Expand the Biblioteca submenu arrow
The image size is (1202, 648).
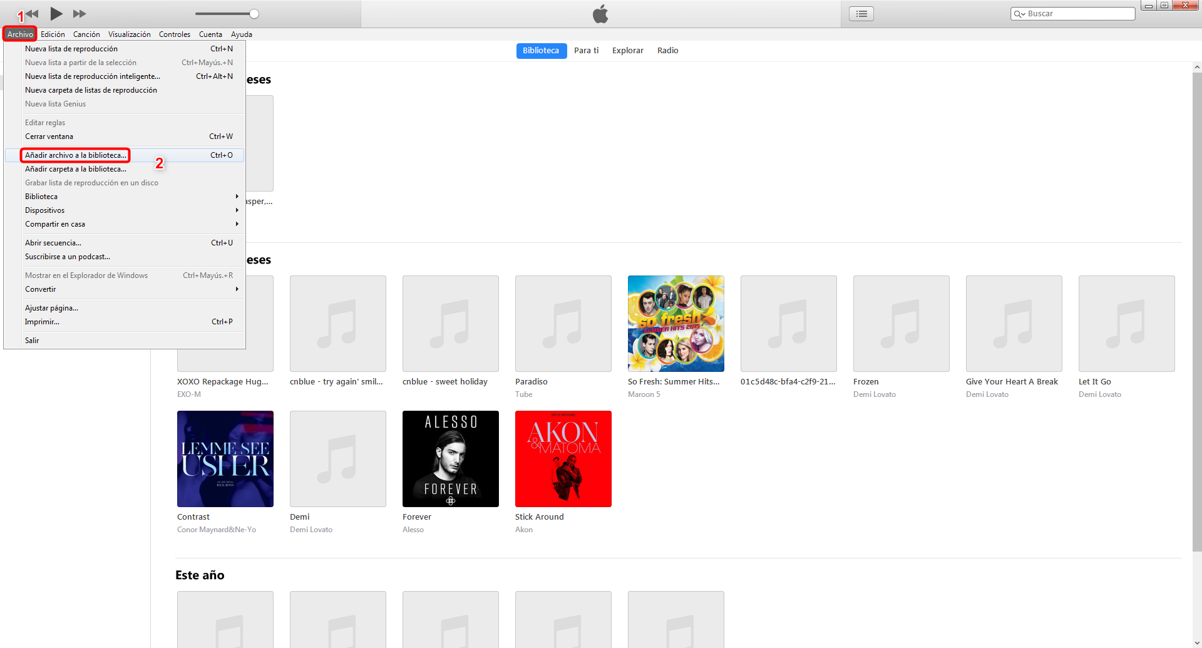pyautogui.click(x=237, y=196)
